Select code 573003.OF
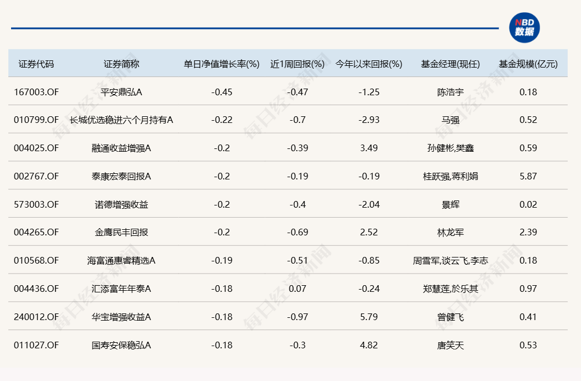Image resolution: width=581 pixels, height=381 pixels. point(37,204)
